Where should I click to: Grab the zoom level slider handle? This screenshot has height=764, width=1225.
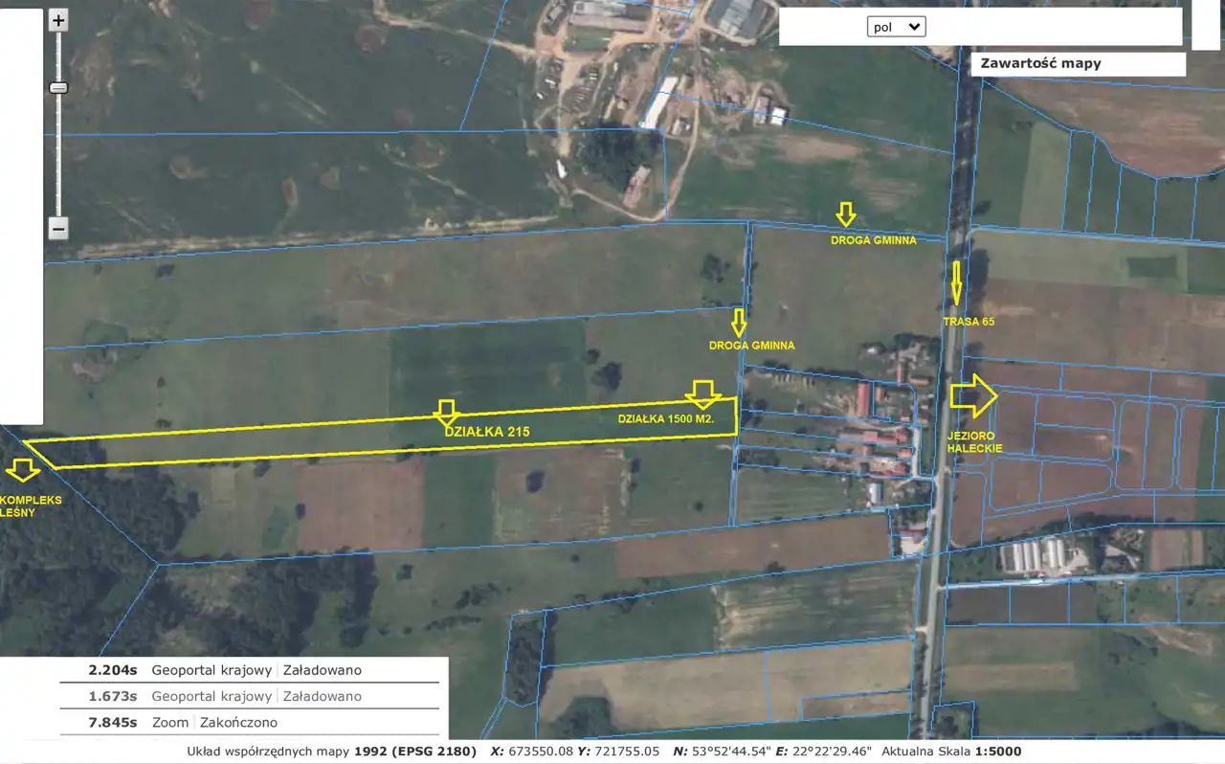[x=58, y=88]
